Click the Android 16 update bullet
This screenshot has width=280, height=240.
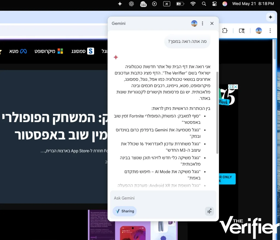pos(161,147)
